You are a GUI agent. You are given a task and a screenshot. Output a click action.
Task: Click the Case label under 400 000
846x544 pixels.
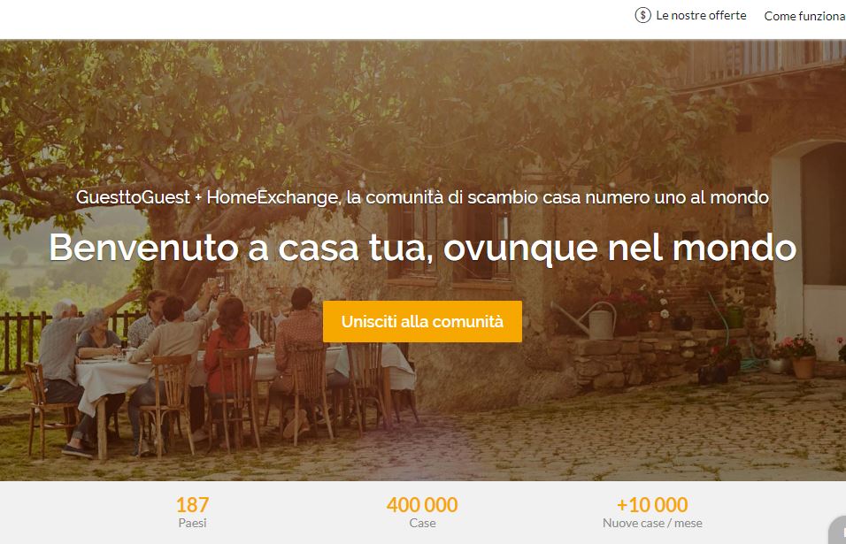422,523
